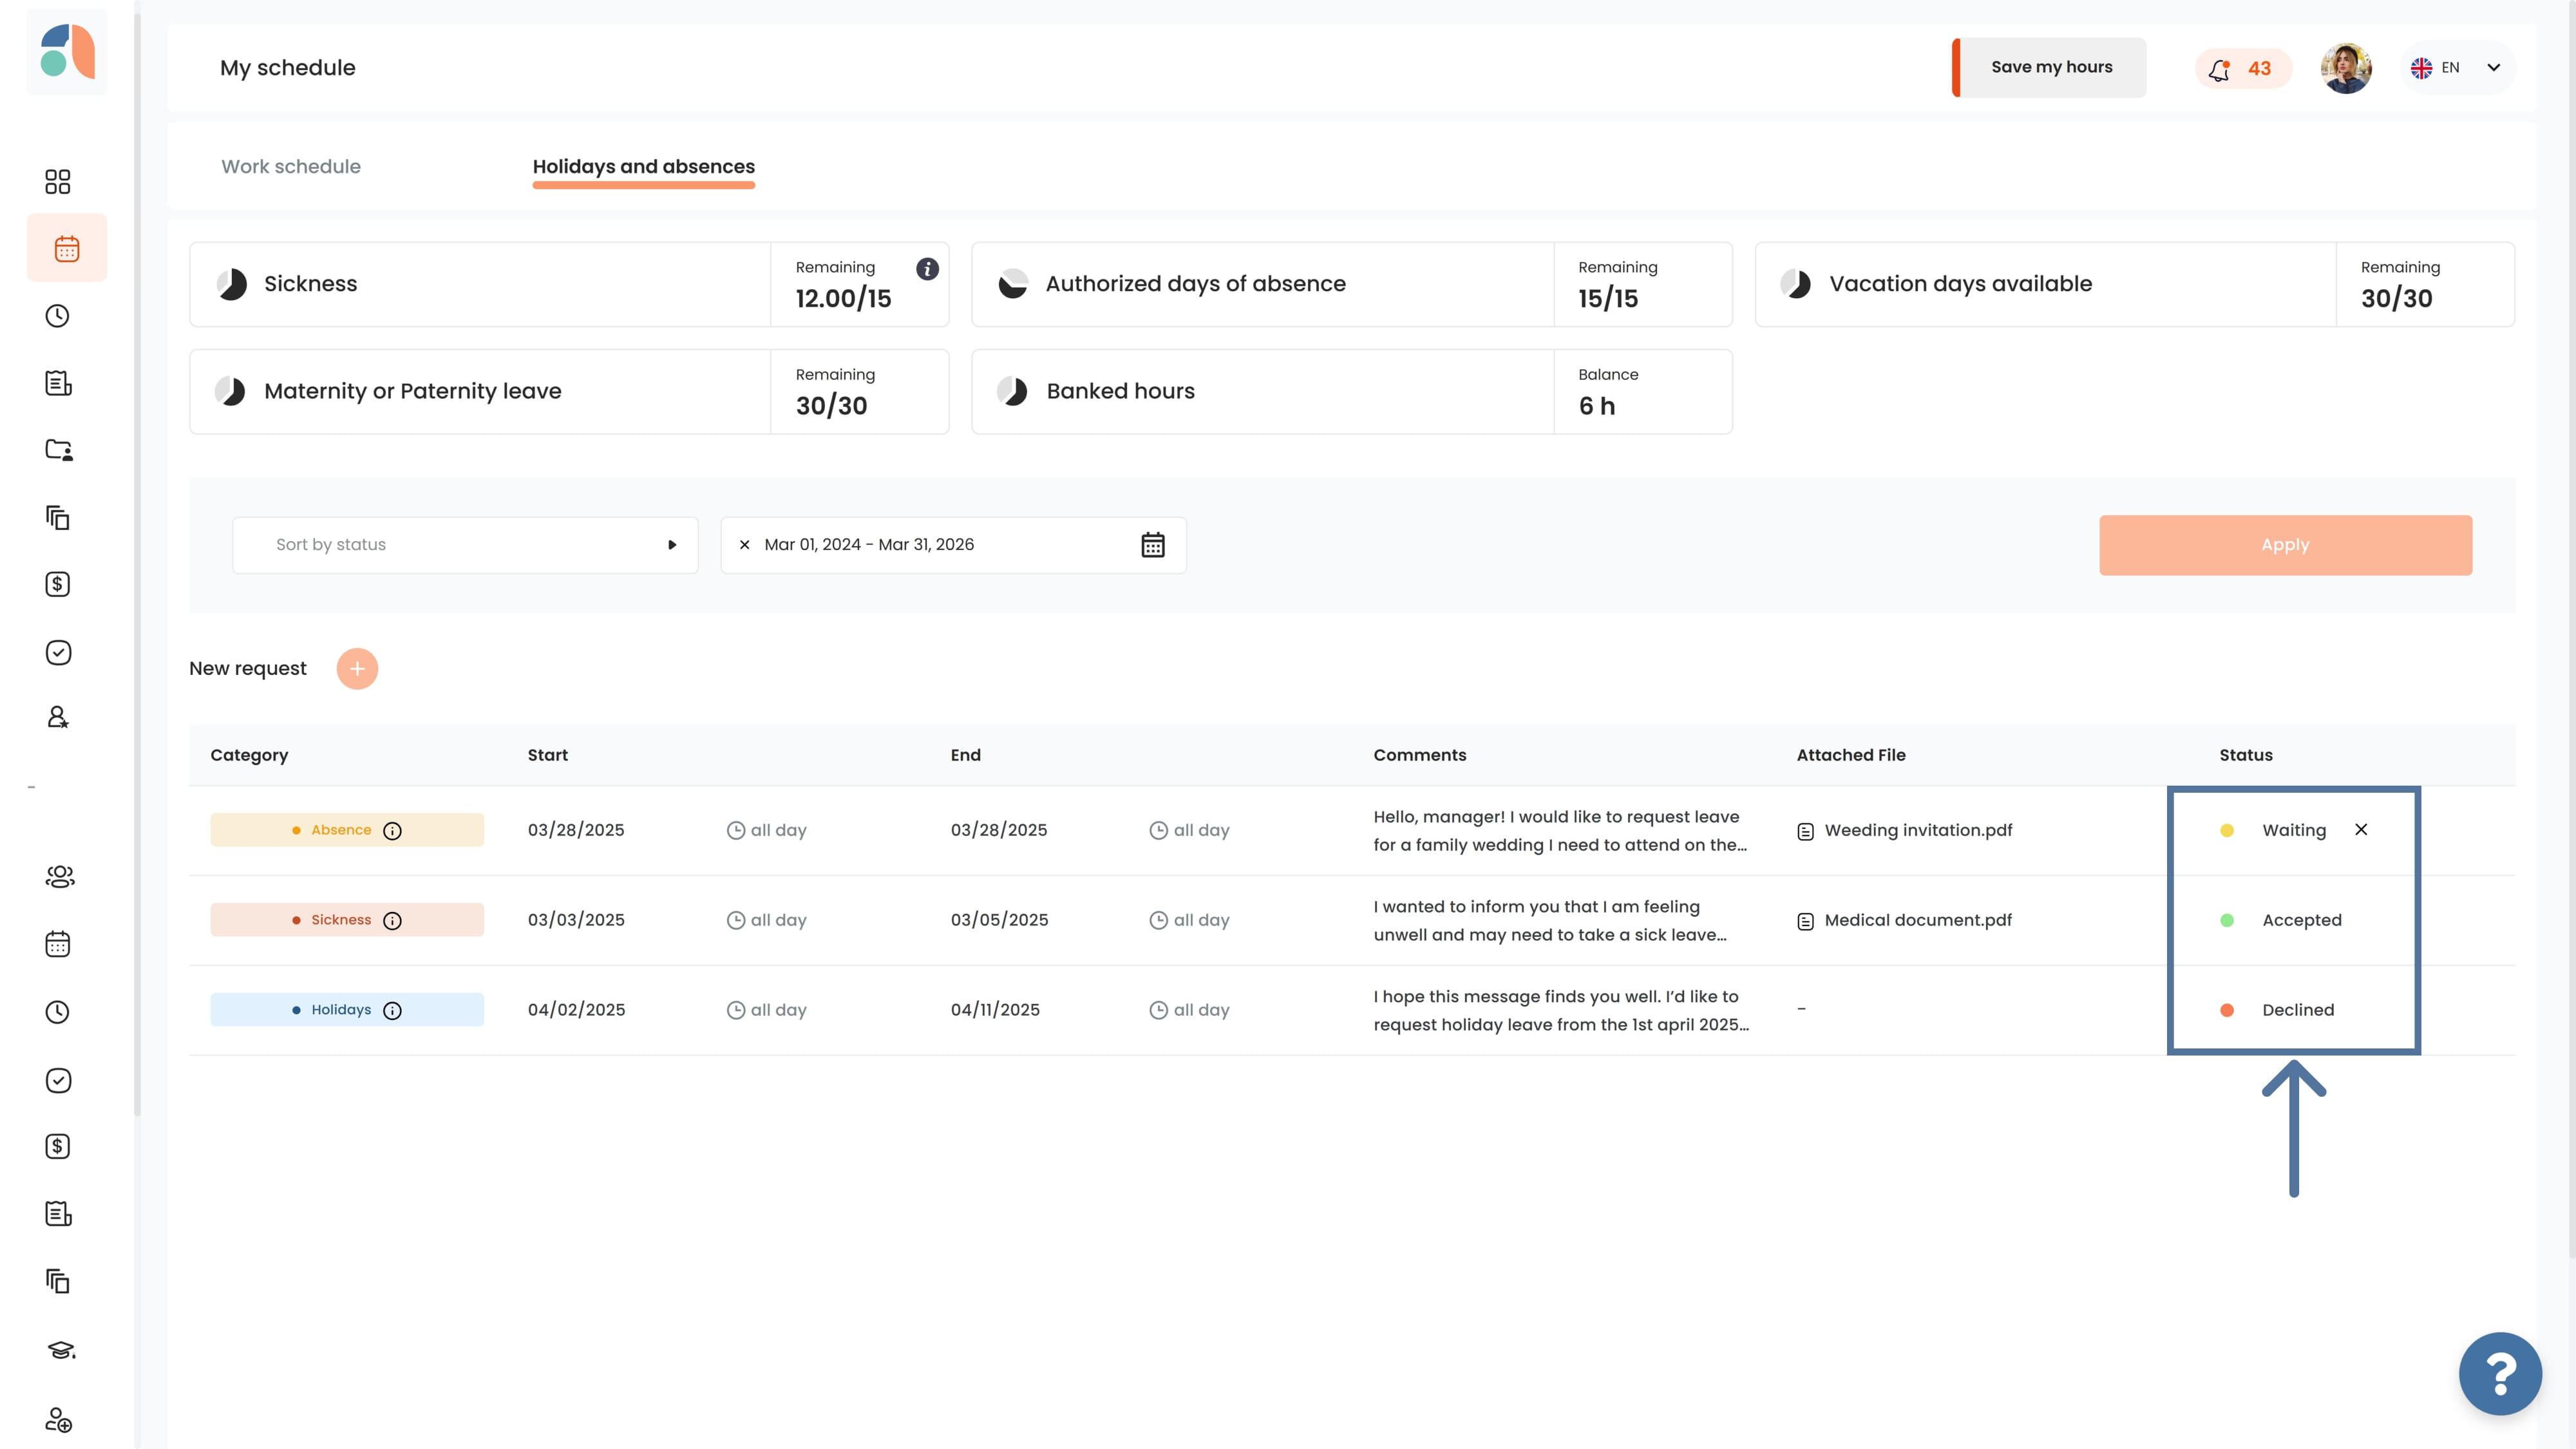The width and height of the screenshot is (2576, 1449).
Task: Open the graduation cap training sidebar icon
Action: [61, 1350]
